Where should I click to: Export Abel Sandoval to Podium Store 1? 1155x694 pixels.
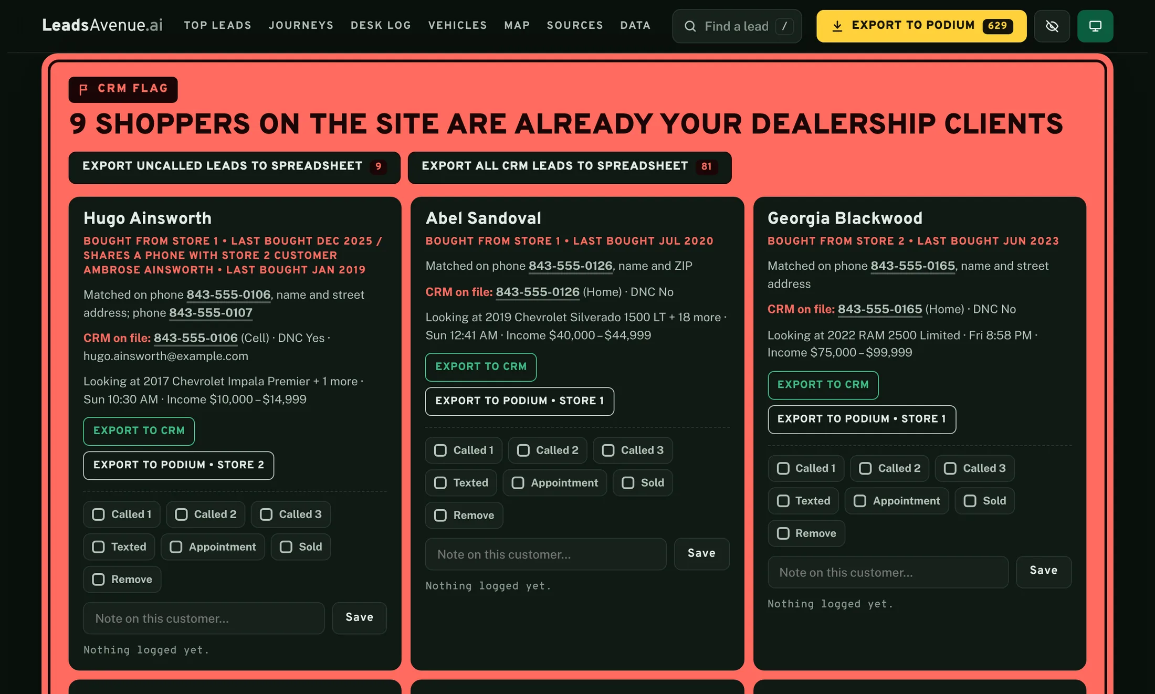click(519, 401)
